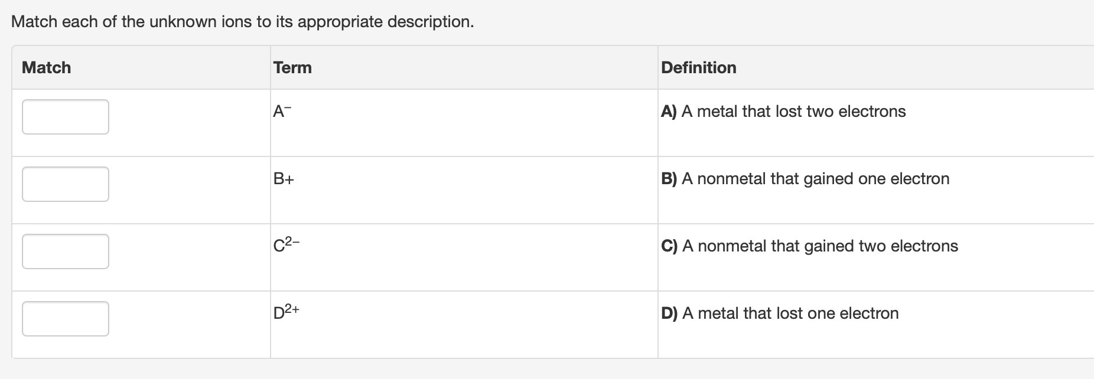Click "A nonmetal that gained one electron" text

click(815, 179)
